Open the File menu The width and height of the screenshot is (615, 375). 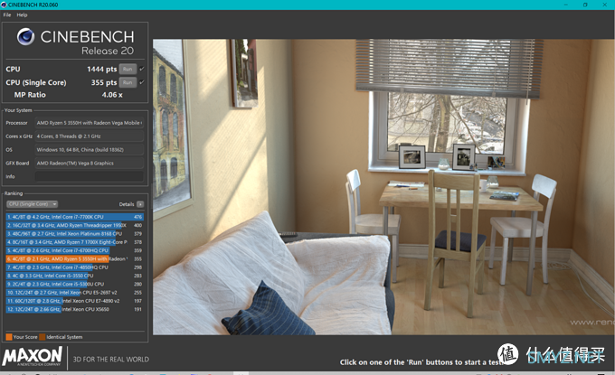coord(6,14)
